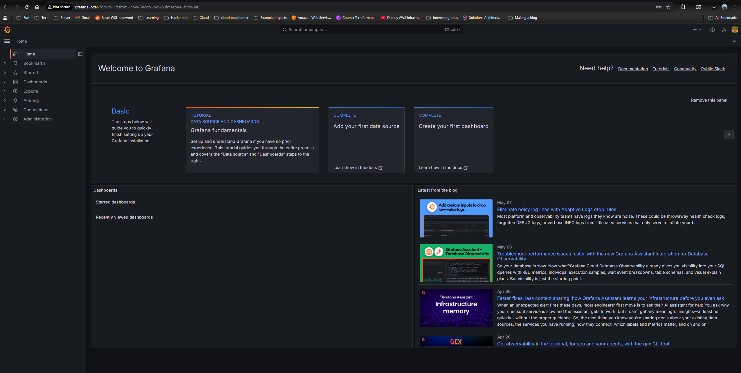Click the Not secure site badge
Screen dimensions: 741x373
pyautogui.click(x=59, y=7)
